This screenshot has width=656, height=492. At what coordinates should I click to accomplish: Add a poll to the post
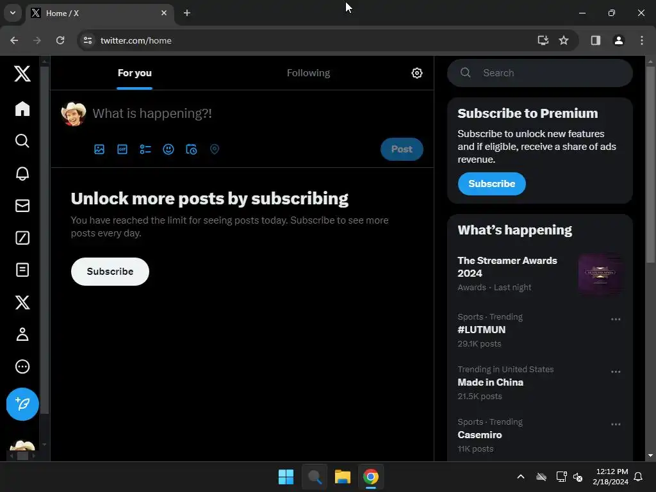pos(145,149)
